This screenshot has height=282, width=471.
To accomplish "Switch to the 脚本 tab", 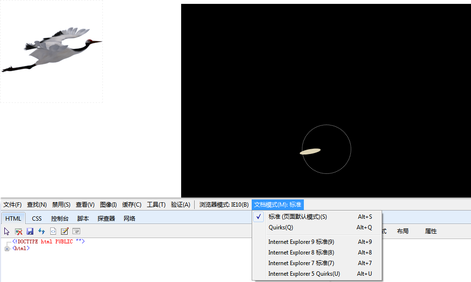I will tap(83, 218).
